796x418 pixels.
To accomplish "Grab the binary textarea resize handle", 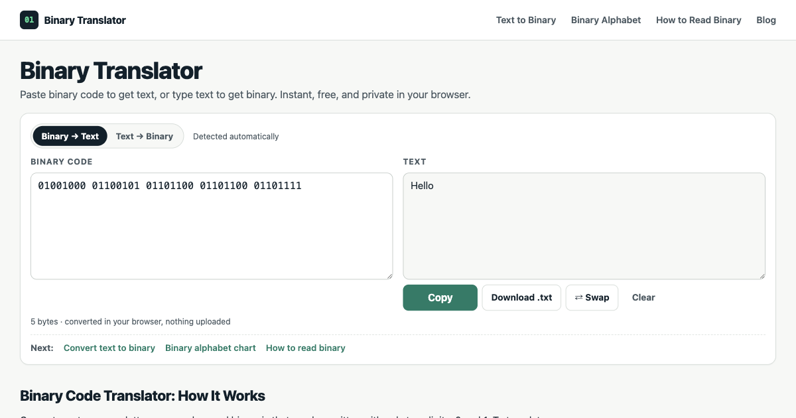I will (389, 275).
